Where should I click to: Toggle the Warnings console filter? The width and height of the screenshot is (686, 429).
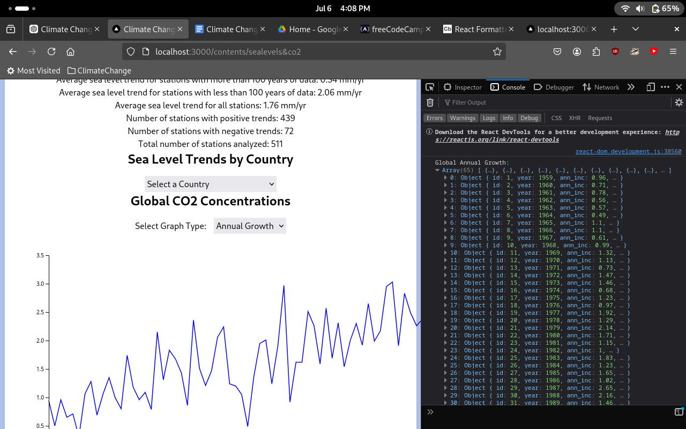pyautogui.click(x=462, y=118)
